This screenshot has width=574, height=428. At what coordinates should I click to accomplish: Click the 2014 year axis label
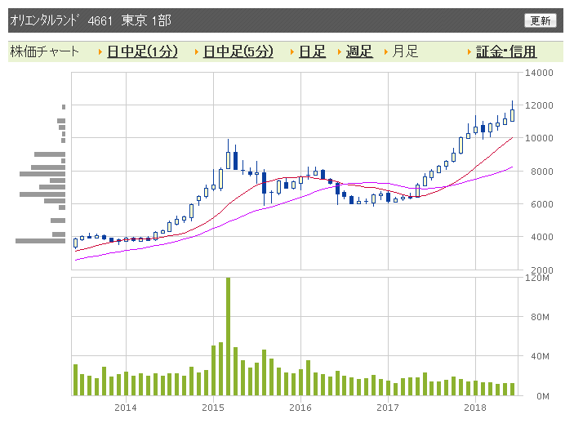pos(126,408)
